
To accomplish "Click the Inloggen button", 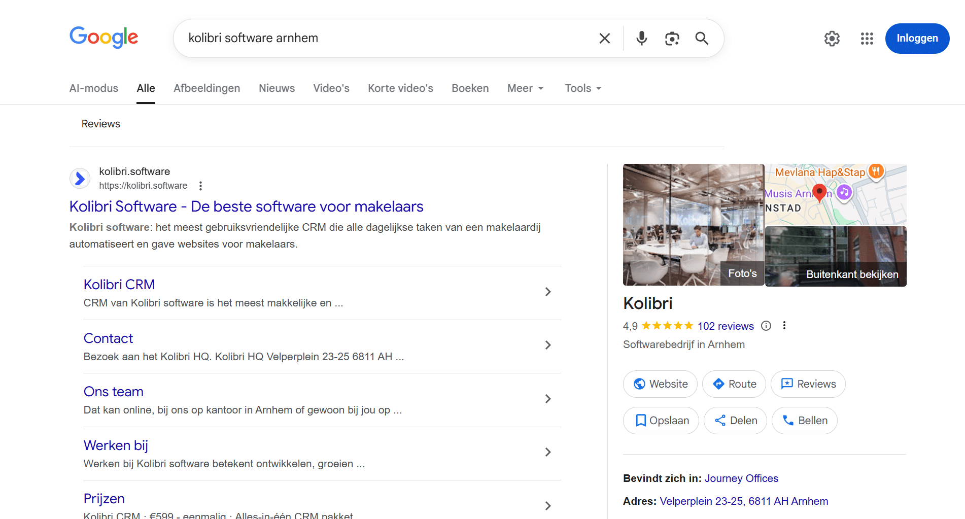I will coord(917,39).
